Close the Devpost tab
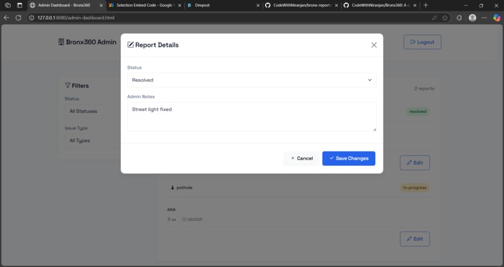504x267 pixels. coord(258,6)
